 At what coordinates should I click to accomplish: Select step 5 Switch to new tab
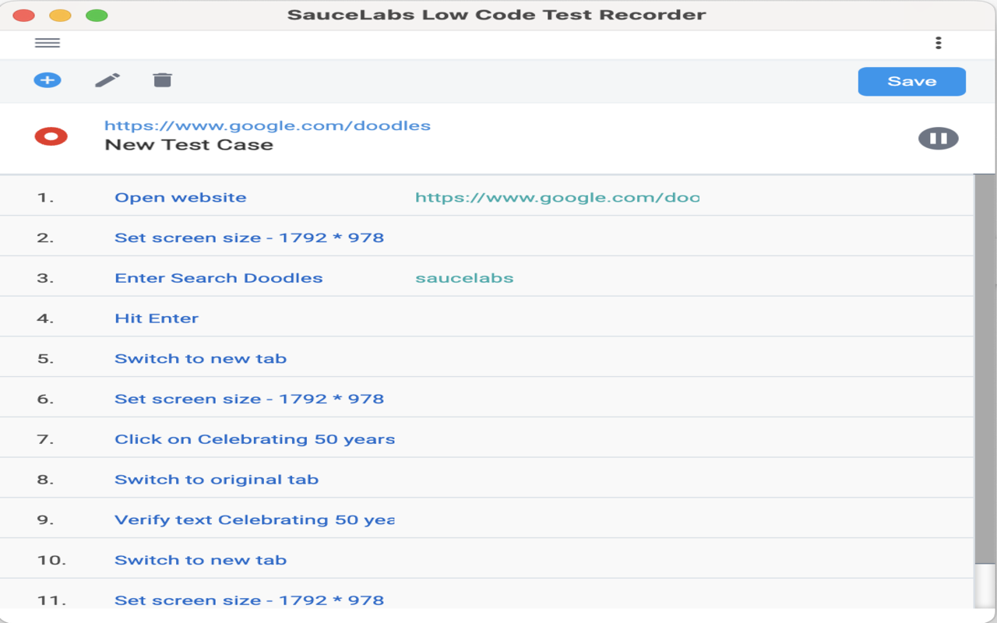pos(201,359)
